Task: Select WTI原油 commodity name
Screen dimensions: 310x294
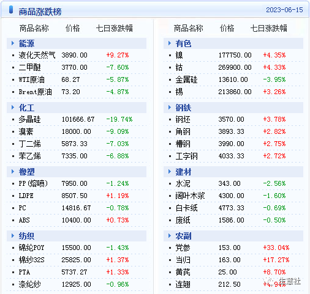Action: click(x=31, y=79)
